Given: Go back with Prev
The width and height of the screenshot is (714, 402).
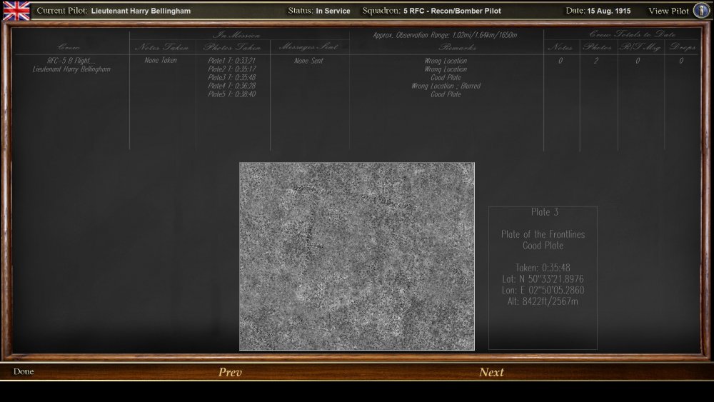Looking at the screenshot, I should (x=230, y=372).
